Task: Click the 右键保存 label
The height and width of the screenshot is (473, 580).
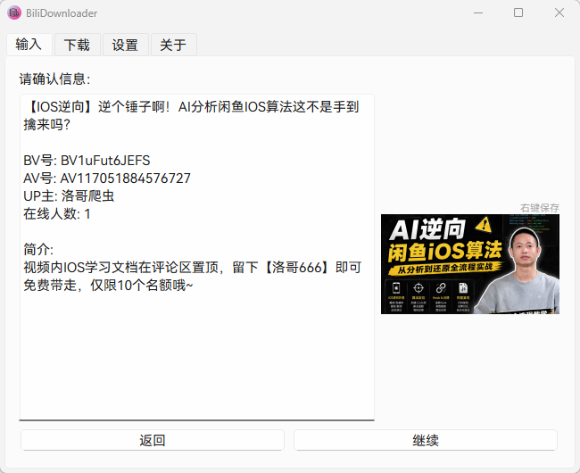Action: (540, 208)
